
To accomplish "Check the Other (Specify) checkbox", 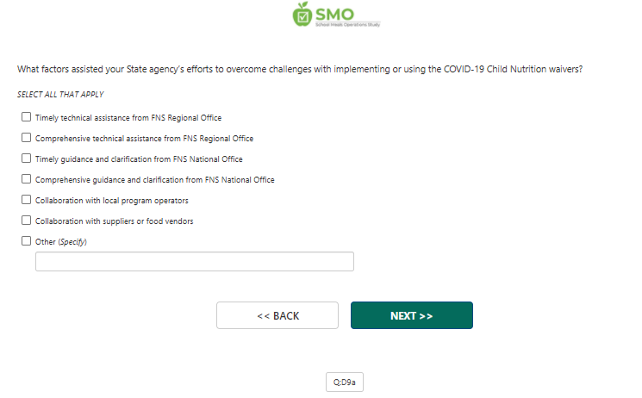I will point(26,240).
